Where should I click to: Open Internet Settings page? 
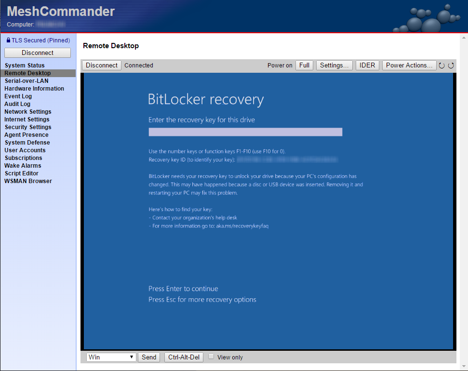27,119
